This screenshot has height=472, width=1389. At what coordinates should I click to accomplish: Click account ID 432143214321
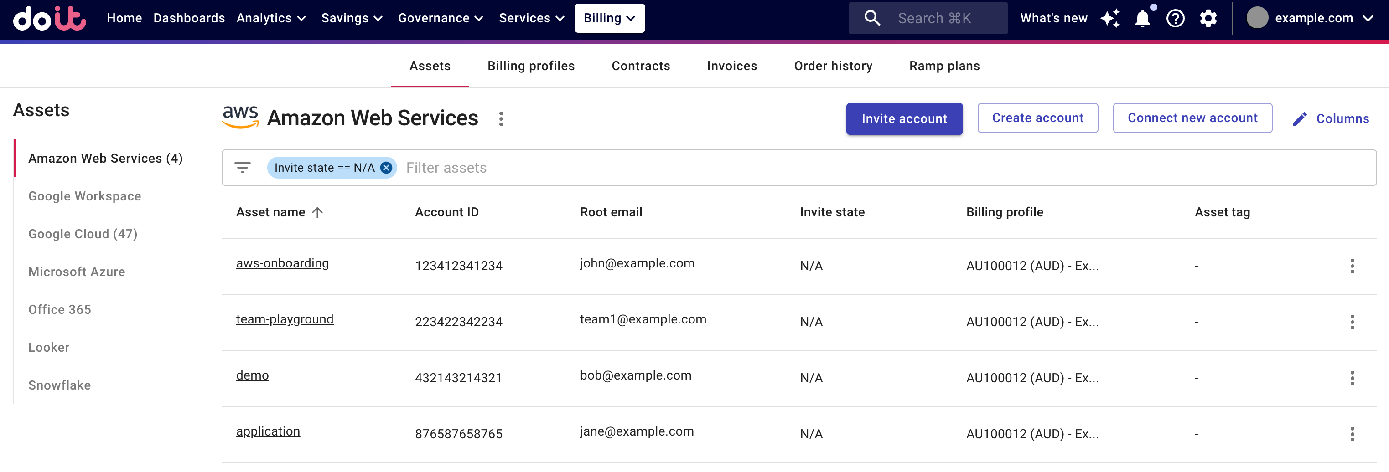458,378
